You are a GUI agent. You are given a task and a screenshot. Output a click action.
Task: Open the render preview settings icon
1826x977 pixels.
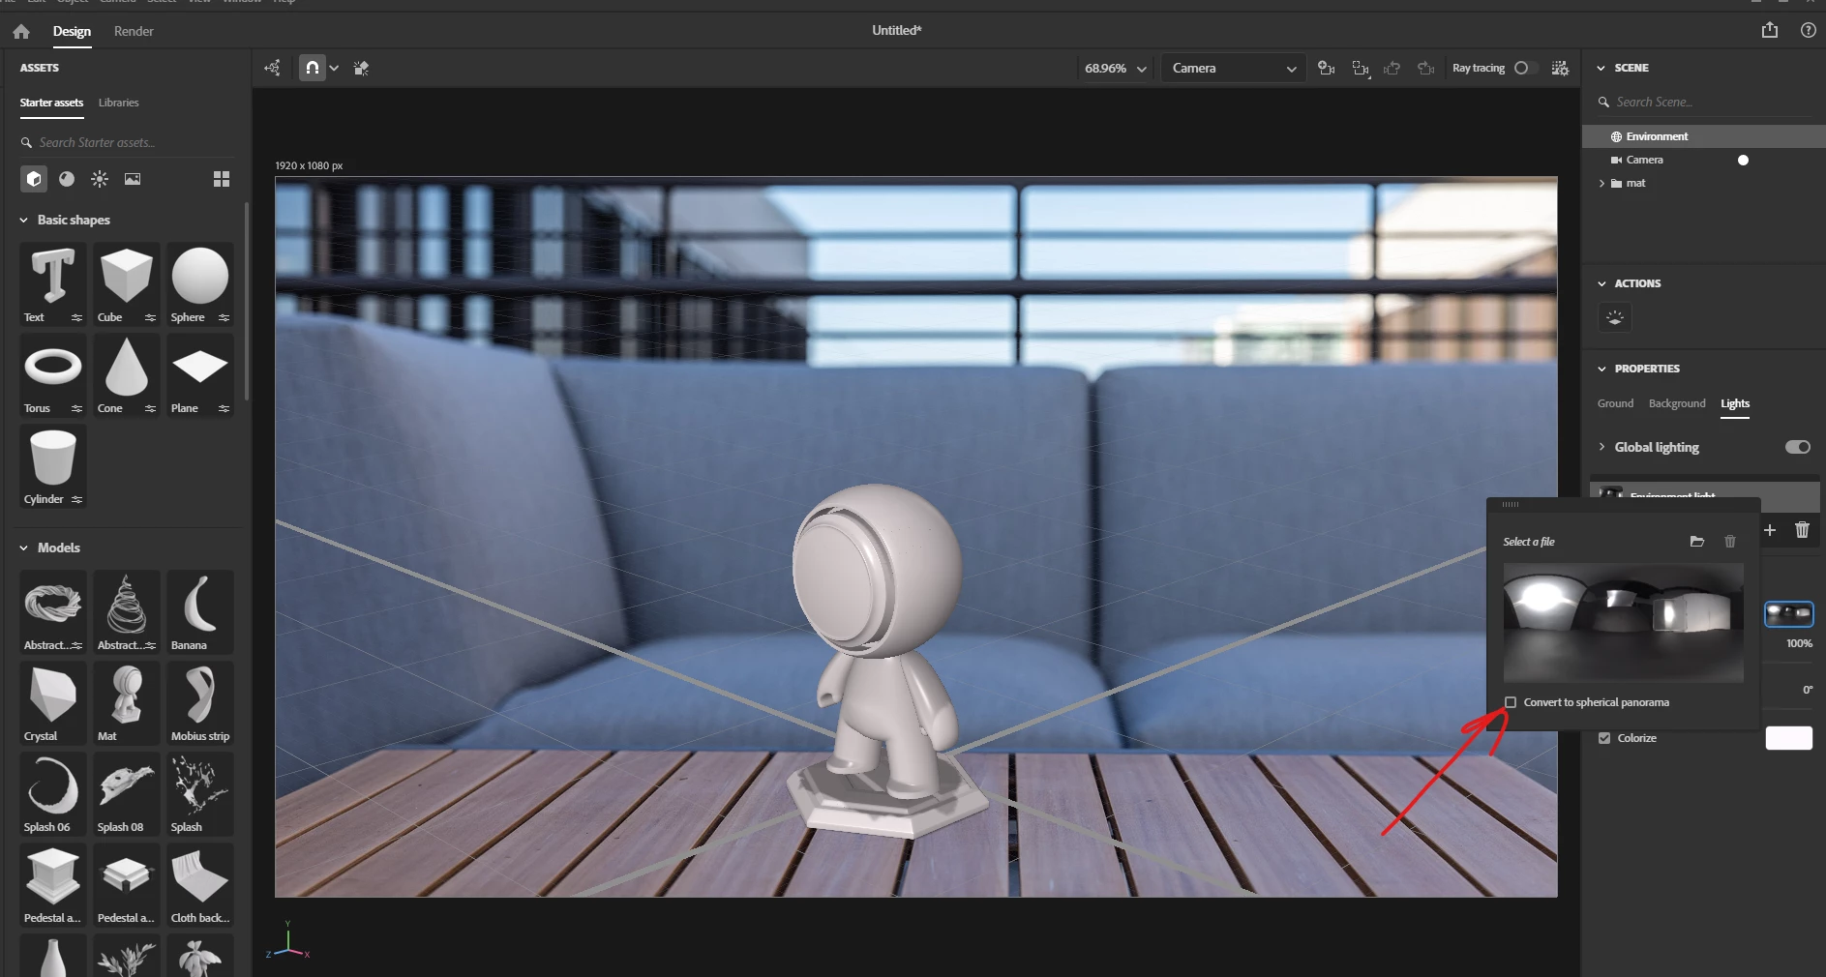pyautogui.click(x=1560, y=68)
